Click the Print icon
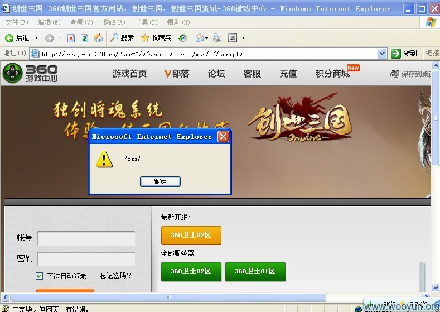The width and height of the screenshot is (440, 312). [x=217, y=37]
